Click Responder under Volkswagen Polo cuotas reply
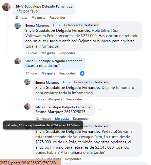 coord(67,53)
